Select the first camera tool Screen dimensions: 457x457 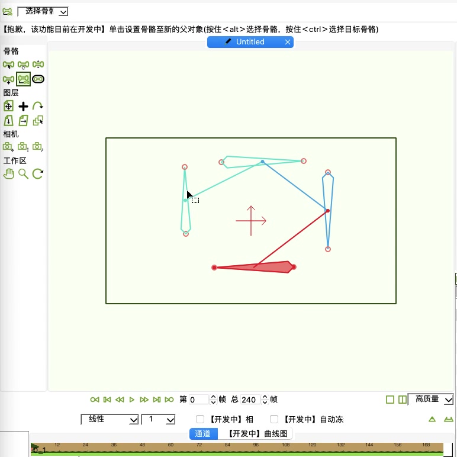(x=9, y=146)
